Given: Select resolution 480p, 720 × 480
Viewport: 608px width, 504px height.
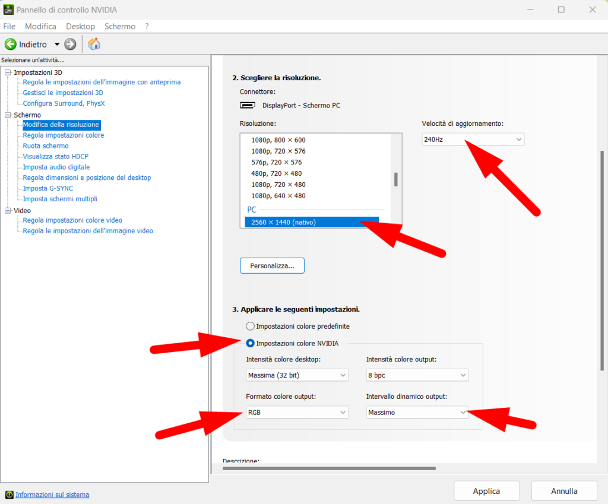Looking at the screenshot, I should point(277,173).
